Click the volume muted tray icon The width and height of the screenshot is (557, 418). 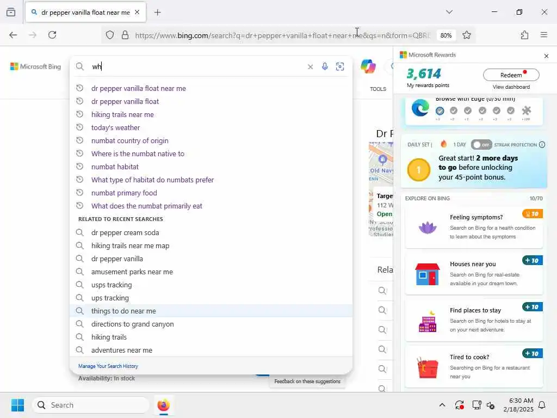point(491,405)
